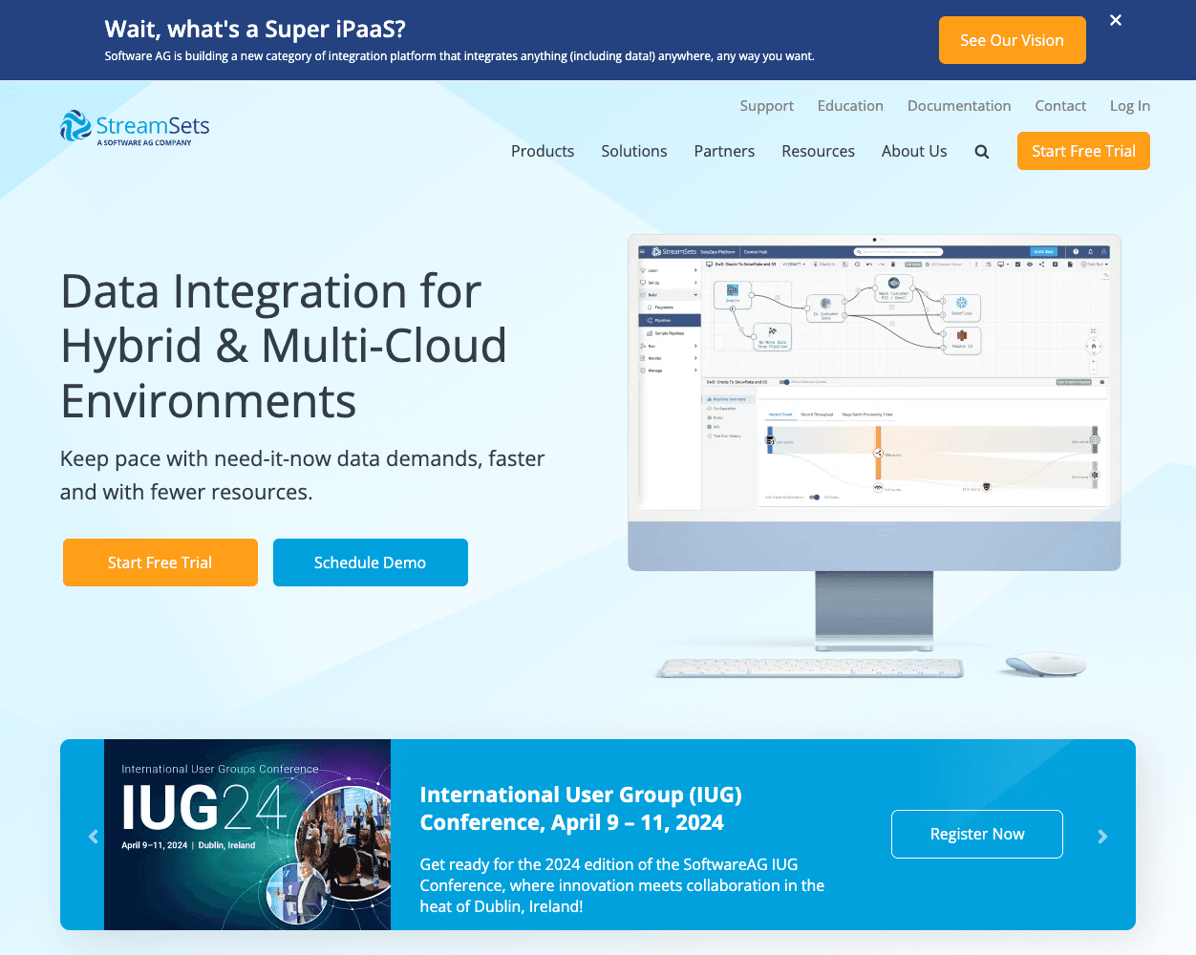The width and height of the screenshot is (1196, 955).
Task: Advance to next carousel slide arrow
Action: (x=1102, y=837)
